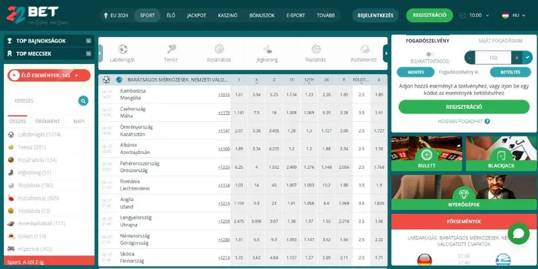Expand +1016 markets for Kambodzsa–Mongólia
Viewport: 538px width, 269px height.
(224, 94)
